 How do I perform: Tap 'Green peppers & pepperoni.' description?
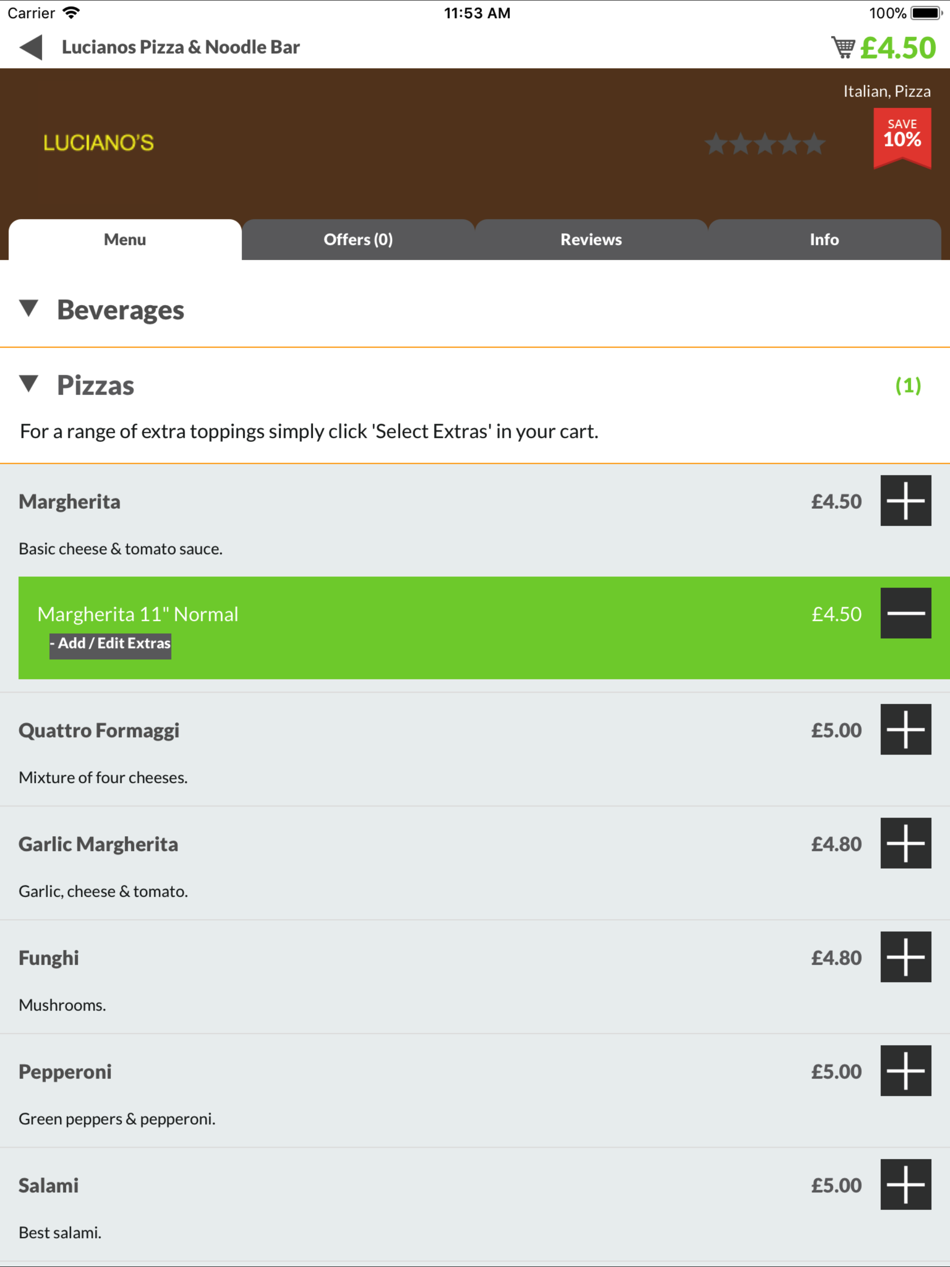tap(117, 1119)
